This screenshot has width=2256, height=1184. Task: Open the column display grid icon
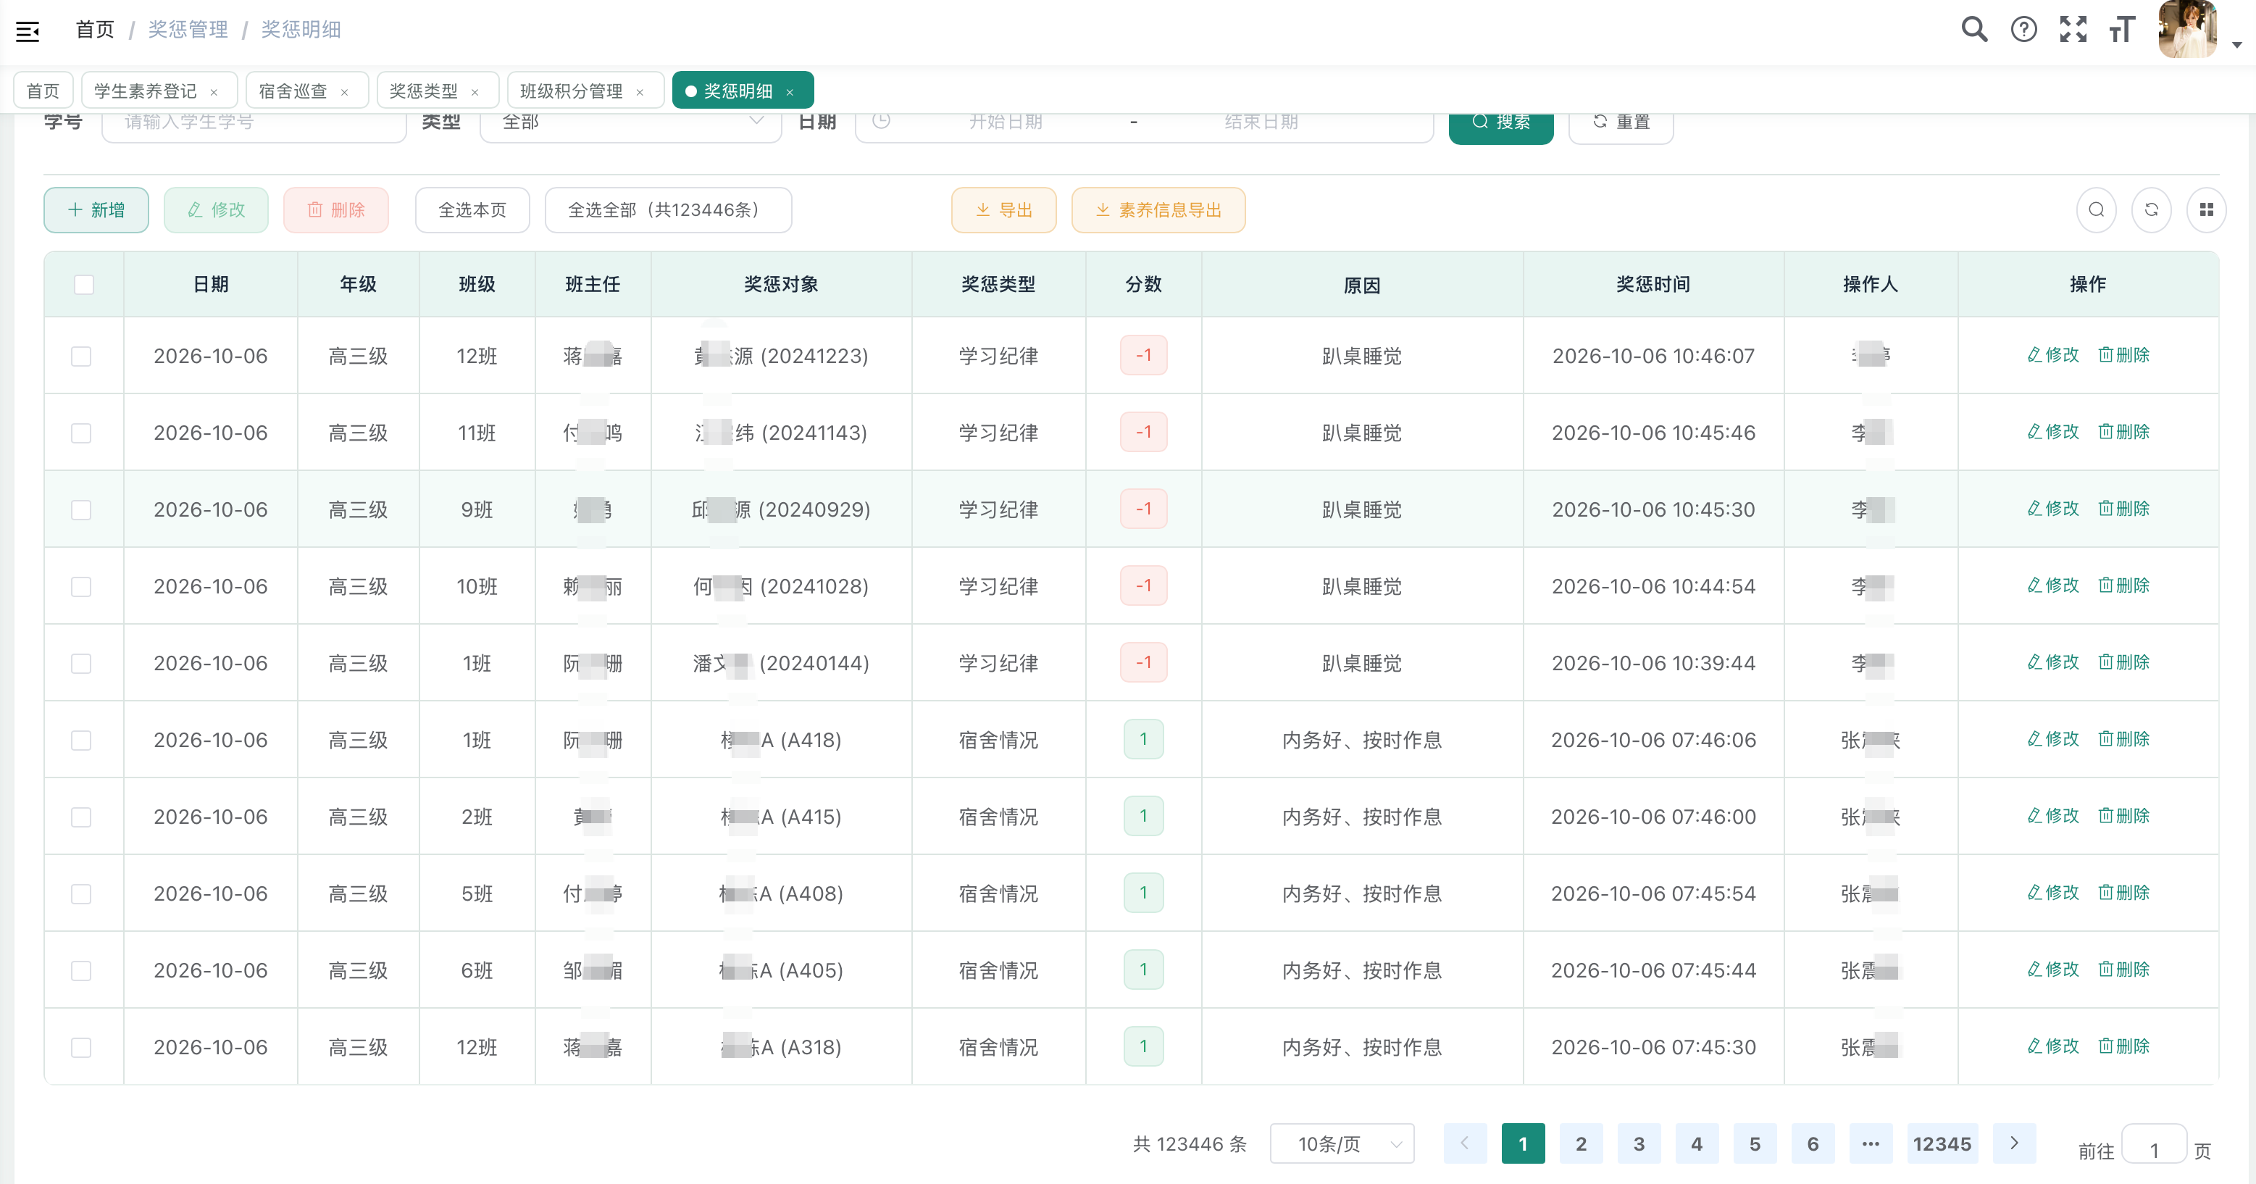pos(2207,210)
